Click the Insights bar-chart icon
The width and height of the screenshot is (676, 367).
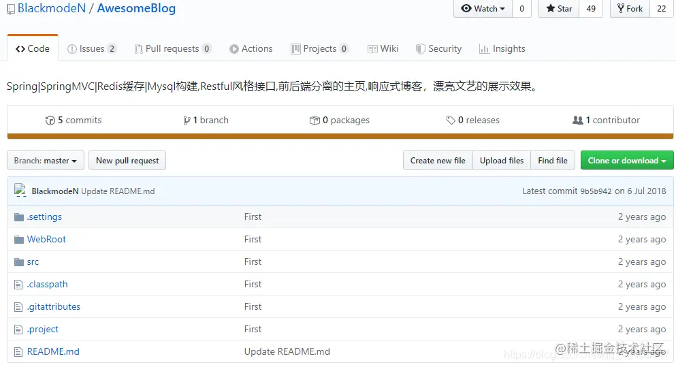click(484, 50)
